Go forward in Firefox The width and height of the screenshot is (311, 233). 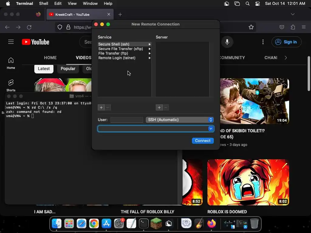pyautogui.click(x=18, y=27)
